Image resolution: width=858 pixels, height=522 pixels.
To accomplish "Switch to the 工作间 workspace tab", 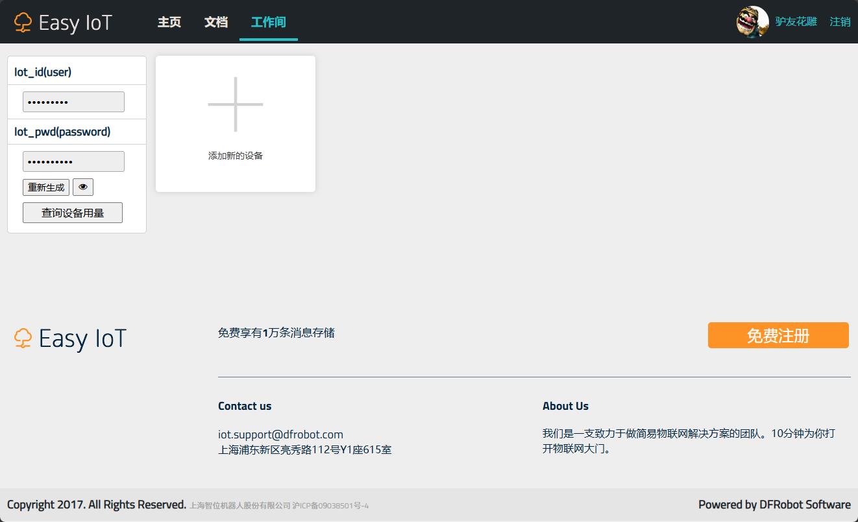I will (269, 22).
